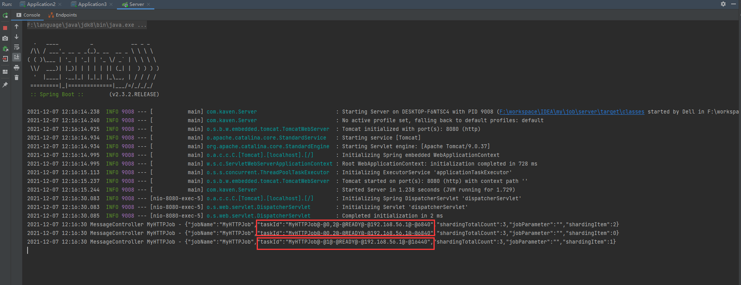Hide the Run tool window

pos(734,4)
